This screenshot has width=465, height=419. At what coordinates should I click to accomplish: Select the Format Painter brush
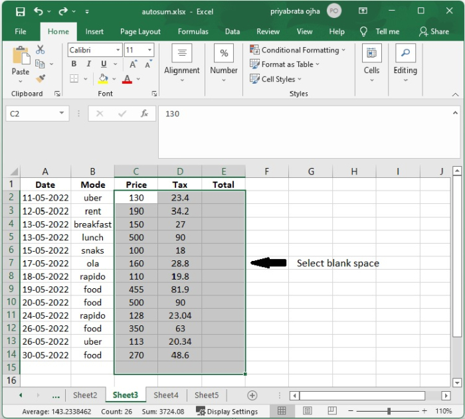click(41, 78)
